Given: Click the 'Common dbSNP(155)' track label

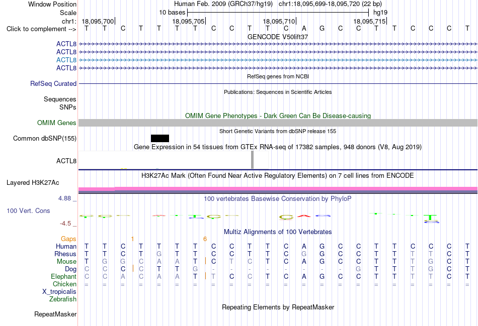Looking at the screenshot, I should [x=44, y=139].
